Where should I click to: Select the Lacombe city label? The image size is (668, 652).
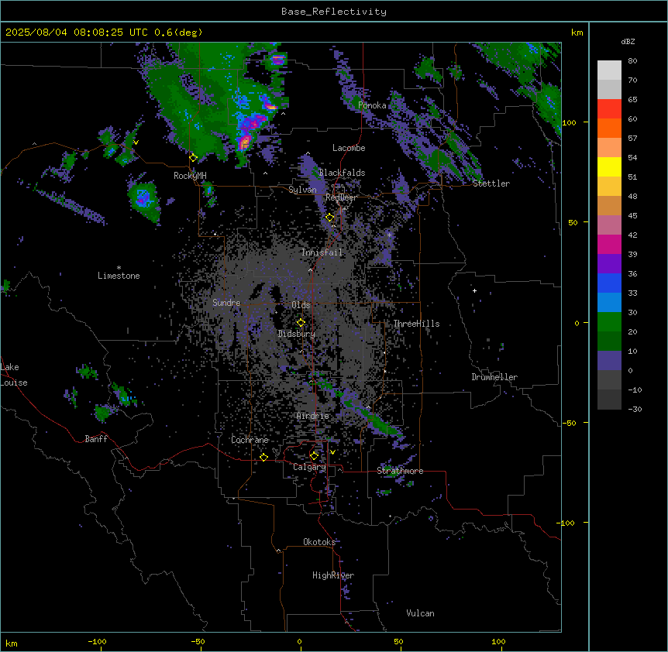(x=349, y=148)
